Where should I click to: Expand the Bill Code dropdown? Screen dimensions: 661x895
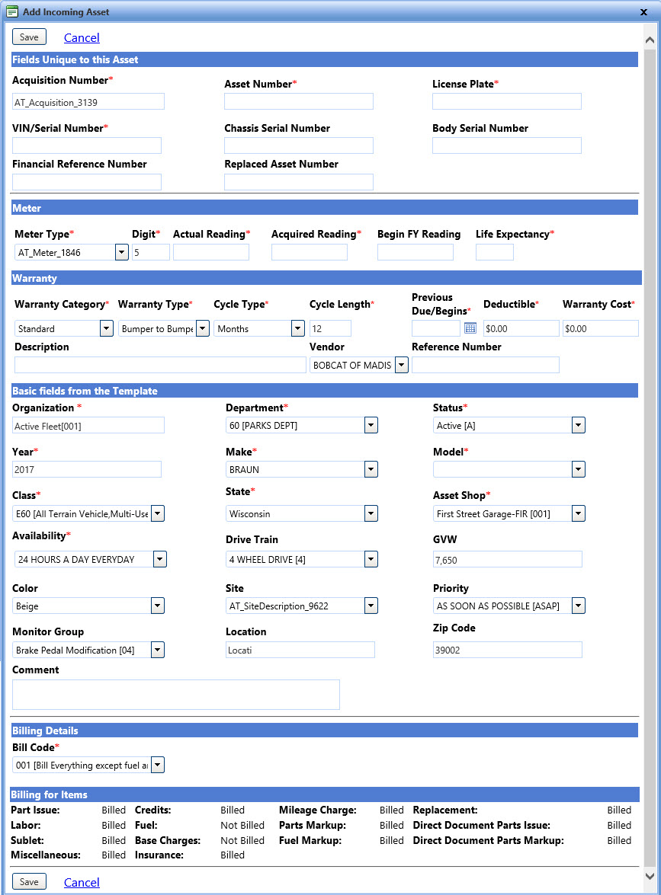pyautogui.click(x=158, y=765)
